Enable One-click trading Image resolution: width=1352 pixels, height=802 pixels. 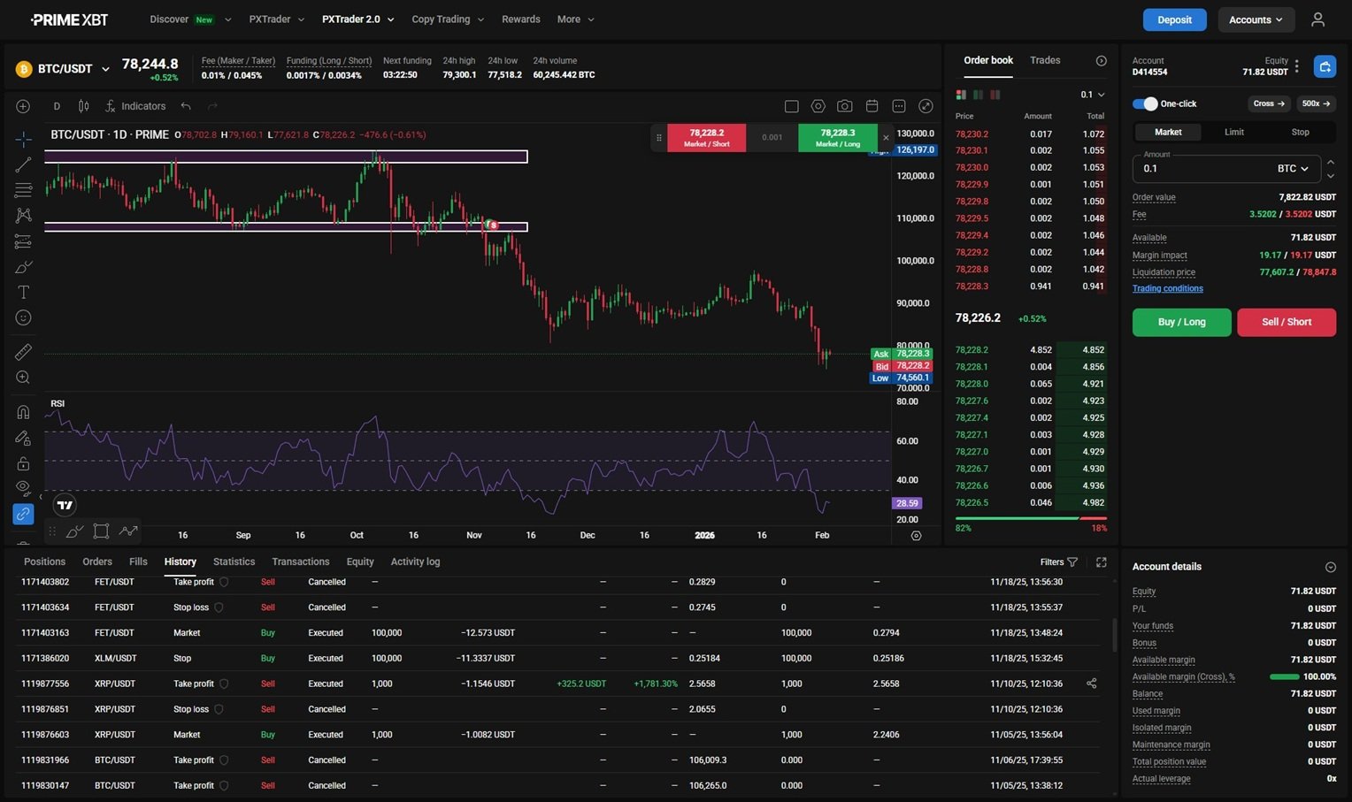point(1143,103)
